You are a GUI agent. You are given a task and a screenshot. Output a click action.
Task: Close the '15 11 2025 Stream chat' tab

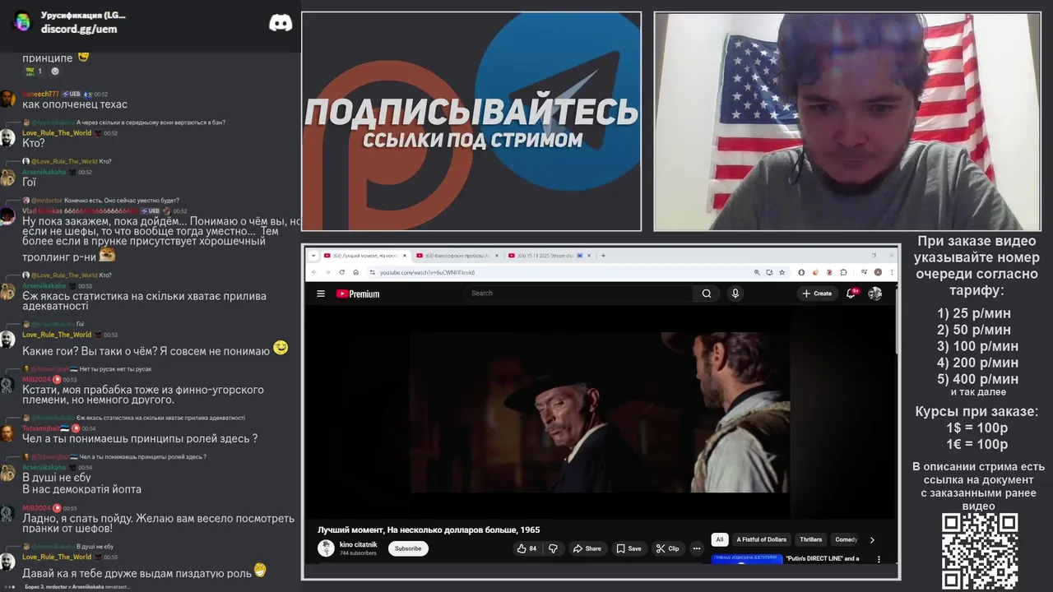[590, 256]
